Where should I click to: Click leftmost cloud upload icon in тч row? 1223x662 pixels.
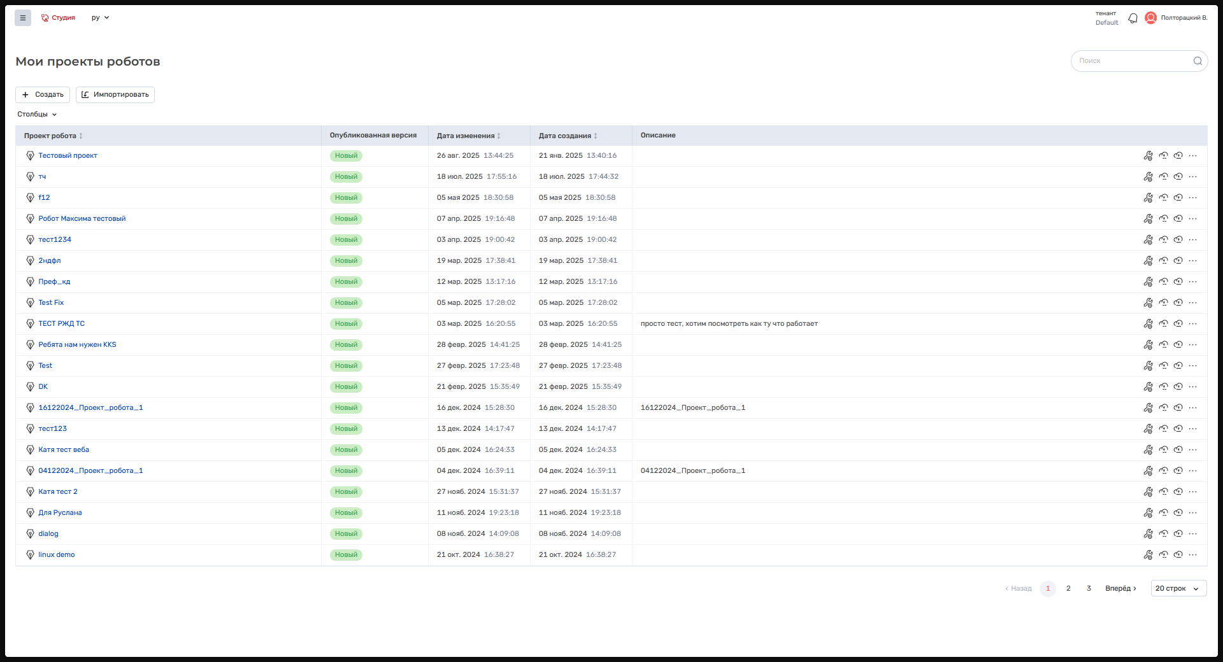(x=1163, y=177)
